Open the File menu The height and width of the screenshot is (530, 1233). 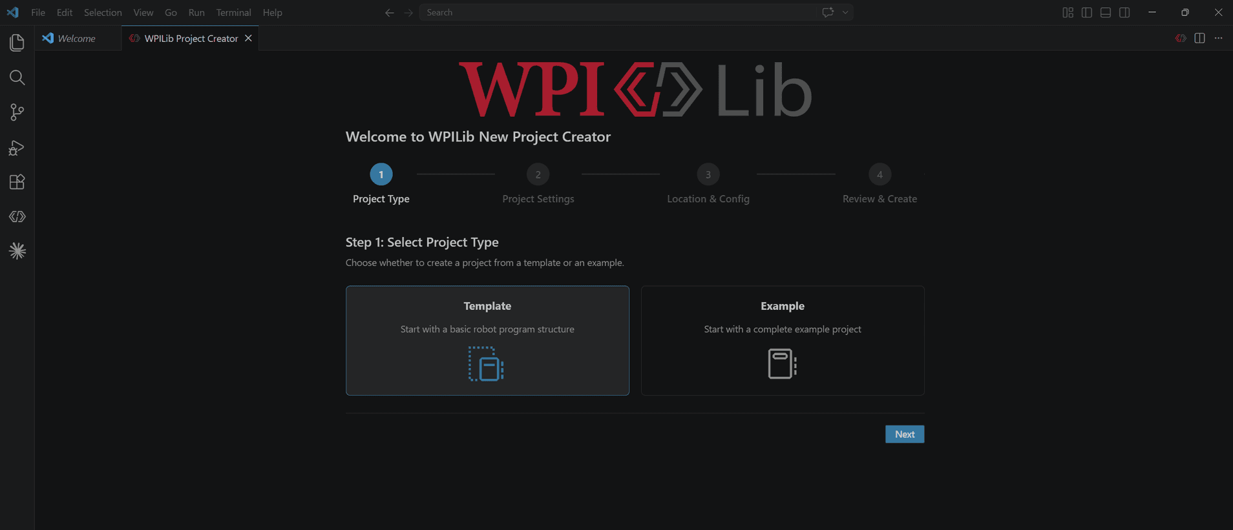click(38, 12)
